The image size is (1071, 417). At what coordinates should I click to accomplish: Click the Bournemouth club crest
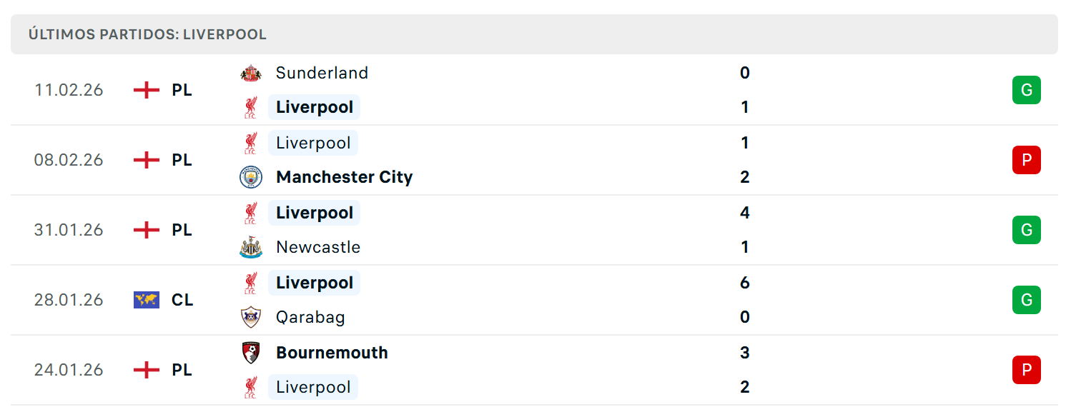pos(251,353)
